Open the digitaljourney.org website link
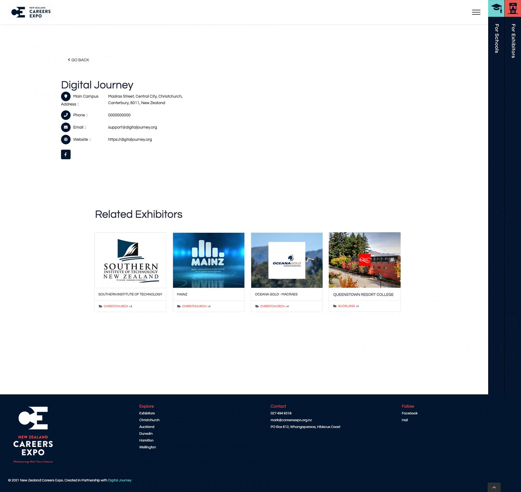This screenshot has height=492, width=521. pyautogui.click(x=130, y=139)
